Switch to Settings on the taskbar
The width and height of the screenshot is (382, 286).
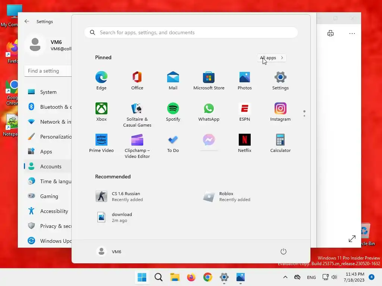pos(224,277)
